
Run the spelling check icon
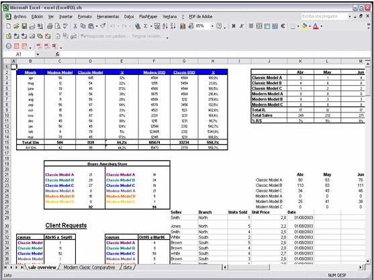point(65,26)
